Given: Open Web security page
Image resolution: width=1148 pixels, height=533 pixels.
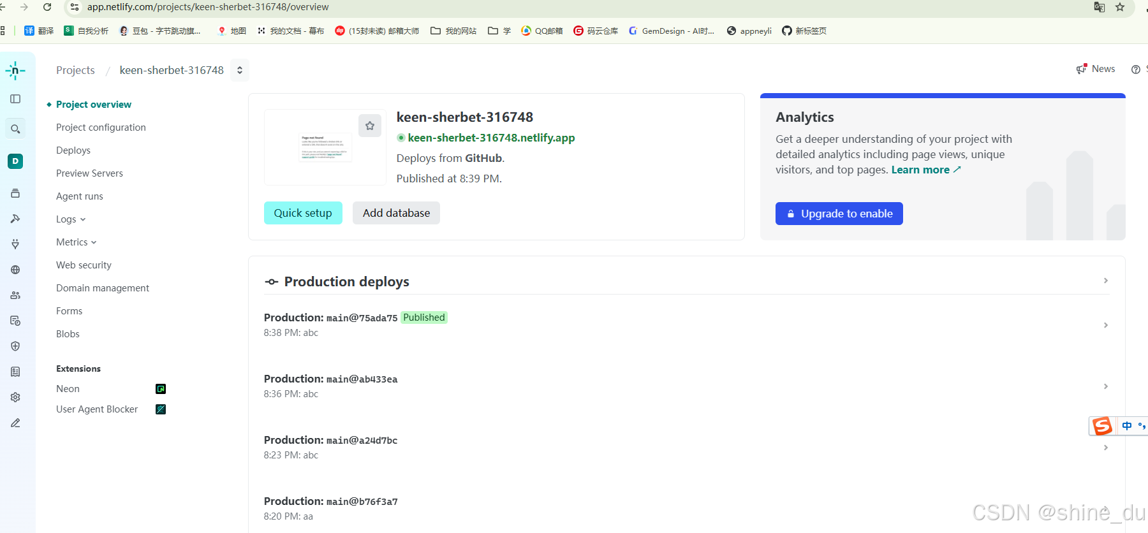Looking at the screenshot, I should 84,265.
